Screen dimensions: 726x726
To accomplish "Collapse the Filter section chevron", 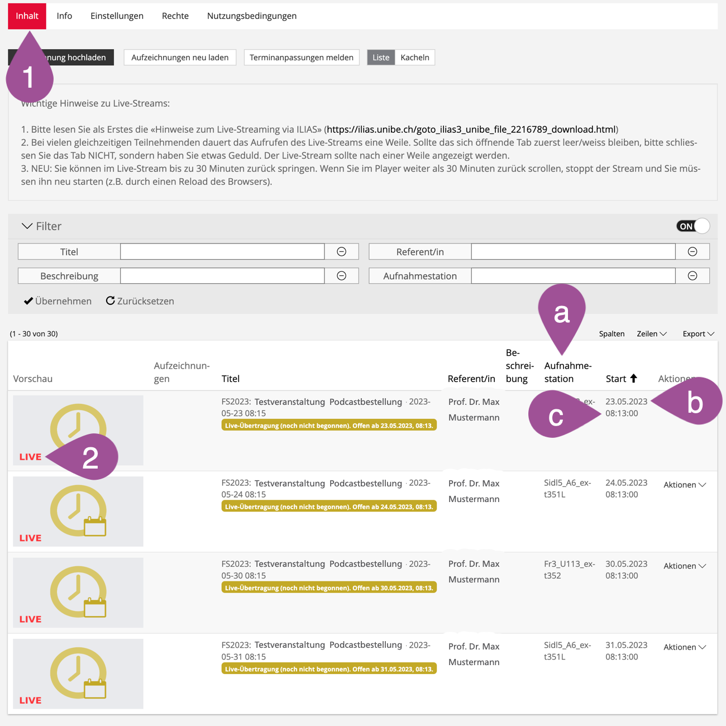I will point(27,226).
